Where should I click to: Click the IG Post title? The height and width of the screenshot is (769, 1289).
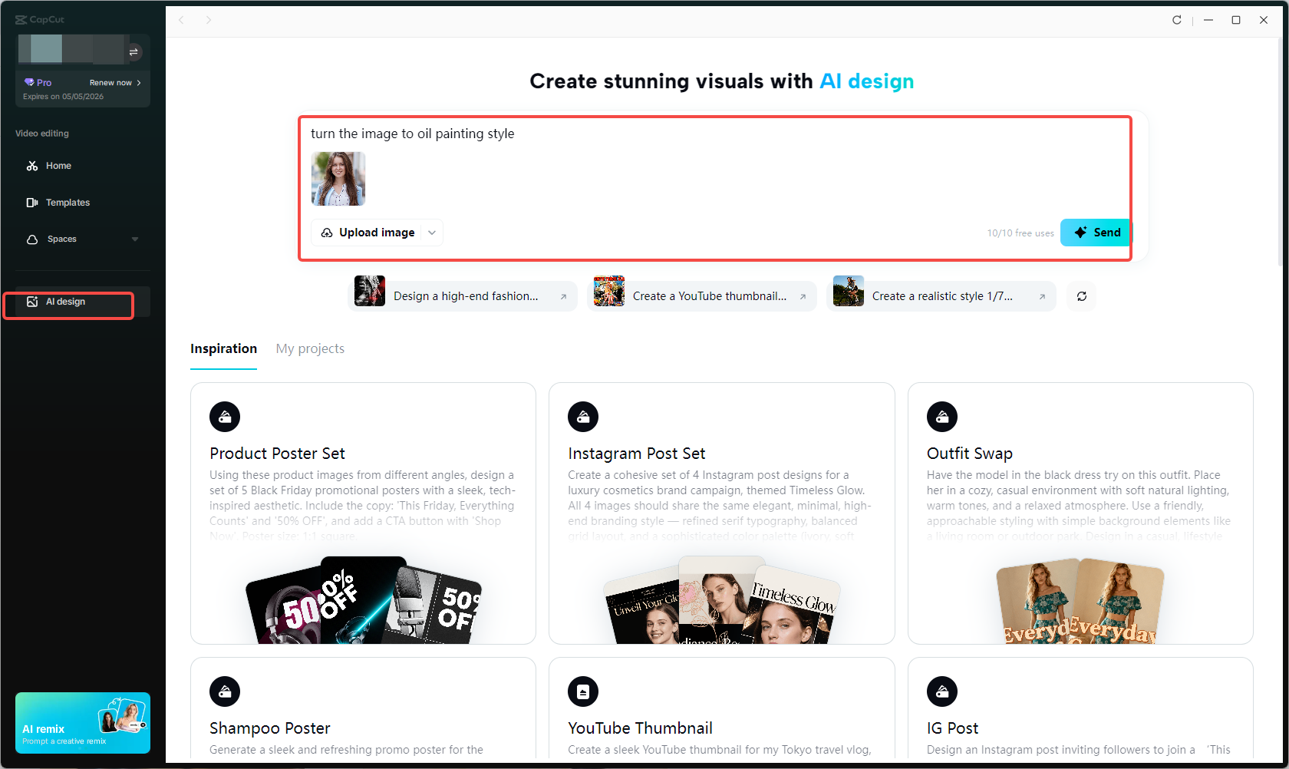(x=952, y=728)
